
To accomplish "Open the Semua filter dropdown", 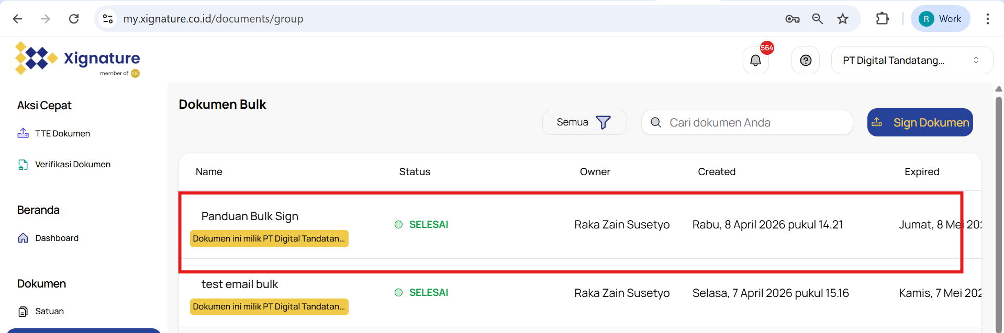I will pos(584,122).
